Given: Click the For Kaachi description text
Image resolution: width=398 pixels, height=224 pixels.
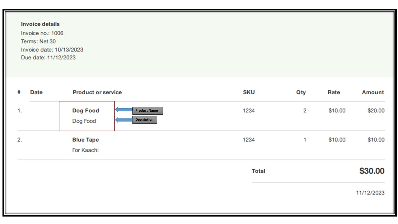Looking at the screenshot, I should coord(86,150).
